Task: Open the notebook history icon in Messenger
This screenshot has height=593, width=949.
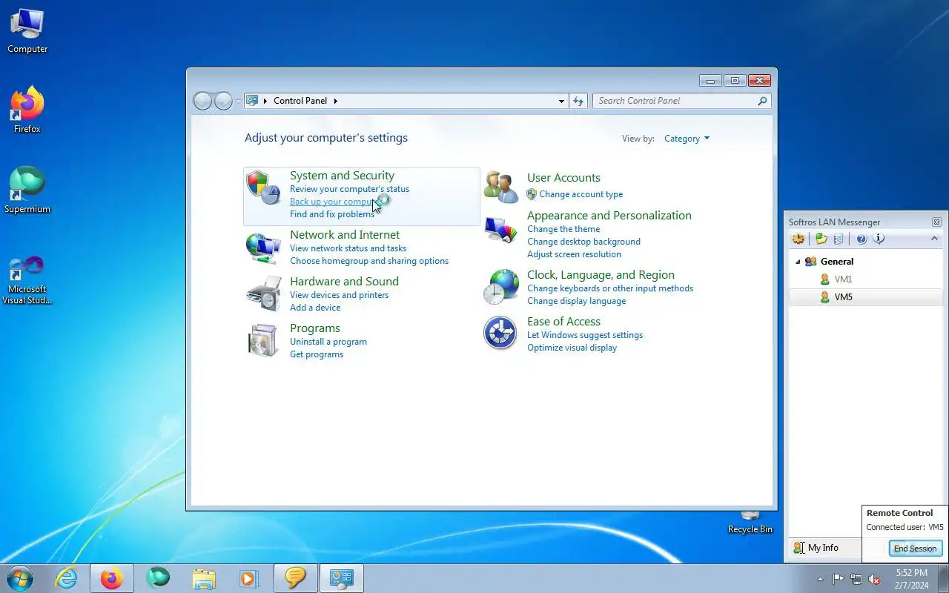Action: [839, 239]
